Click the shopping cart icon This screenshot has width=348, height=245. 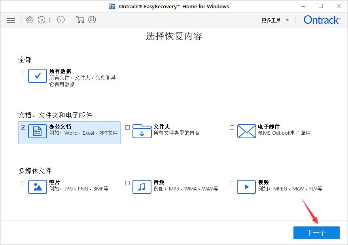coord(80,20)
